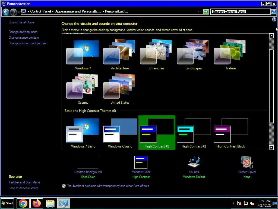
Task: Open Change mouse pointers link
Action: tap(24, 38)
